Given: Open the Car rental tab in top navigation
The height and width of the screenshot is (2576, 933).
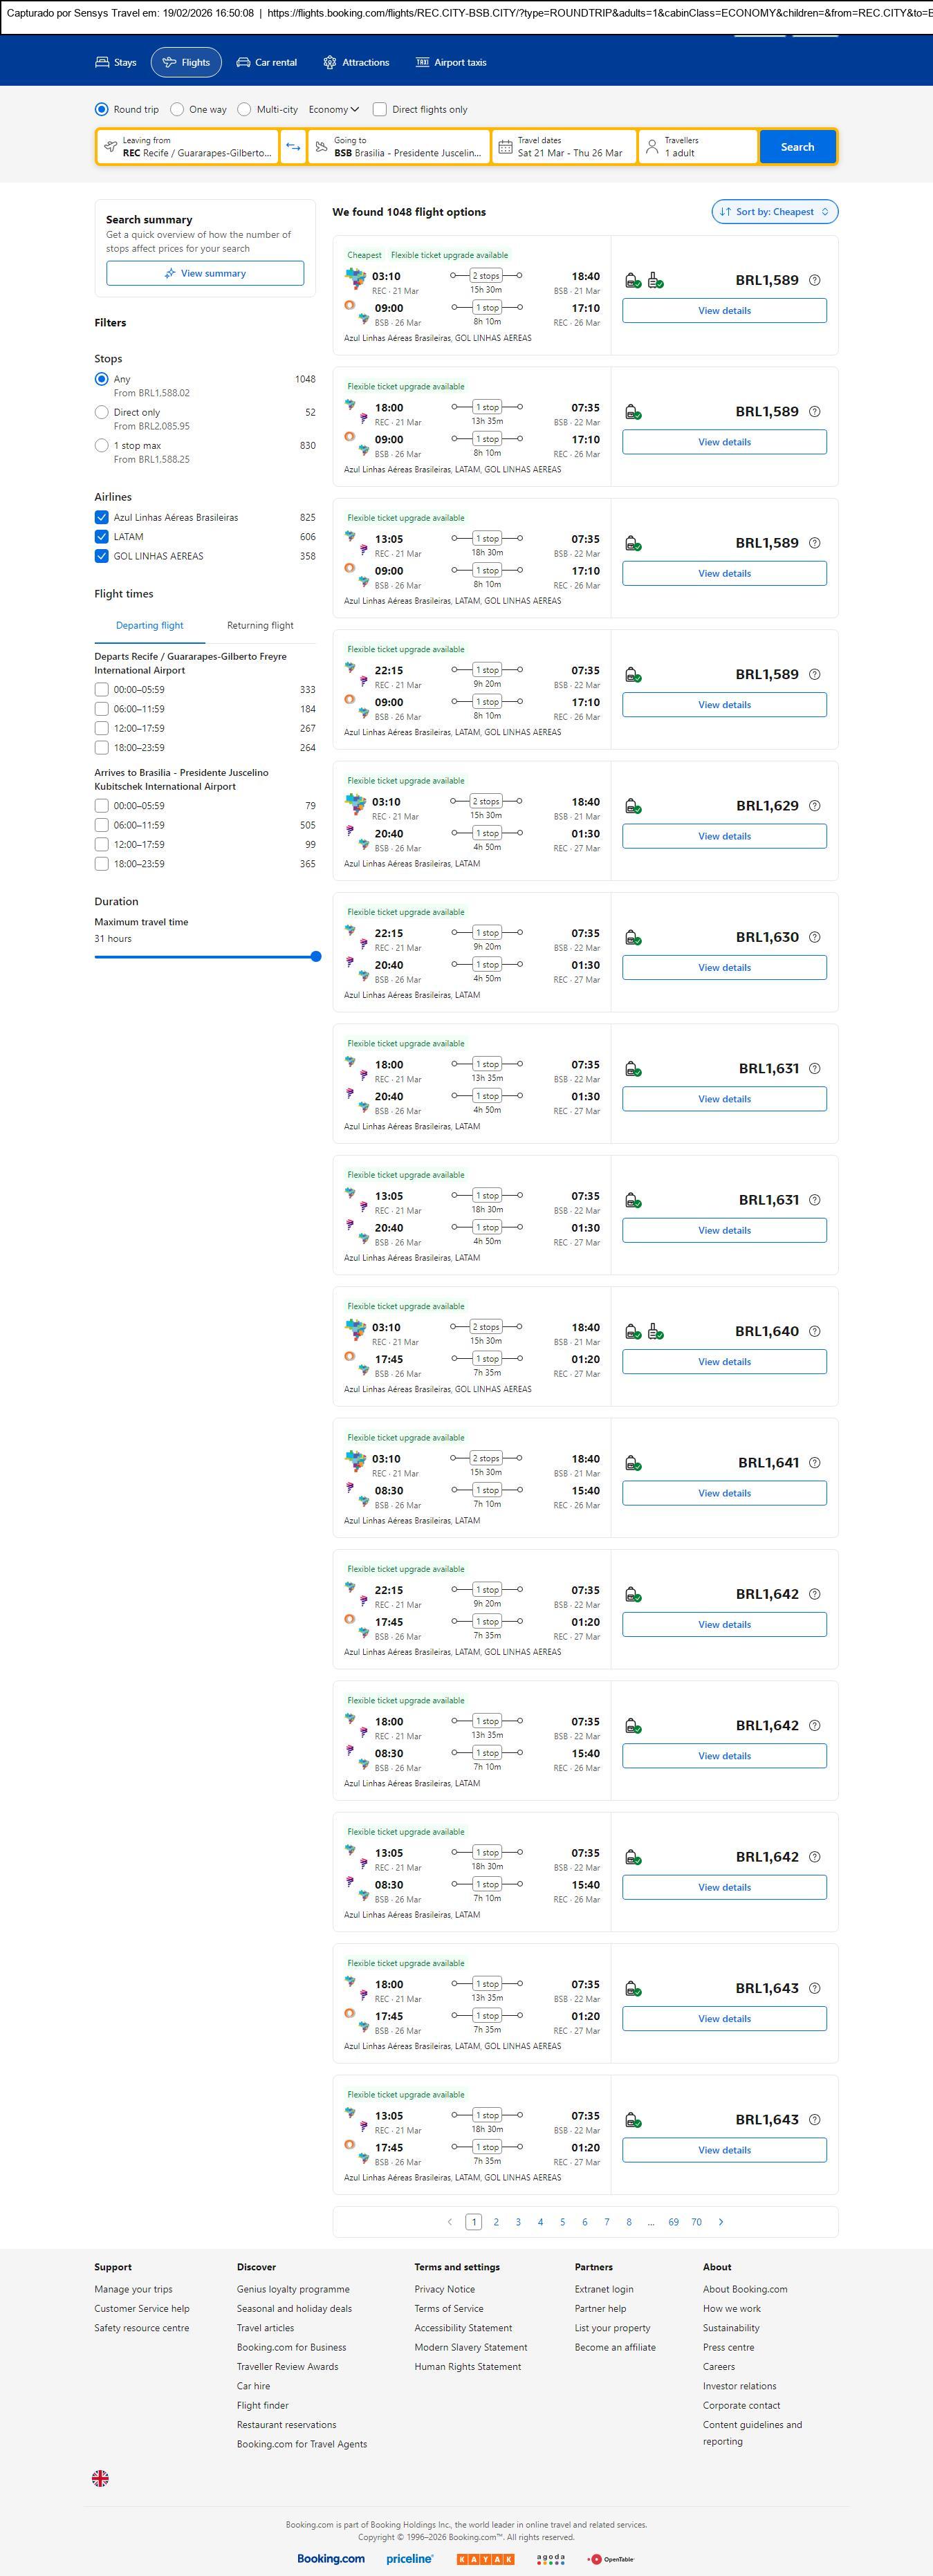Looking at the screenshot, I should 267,63.
